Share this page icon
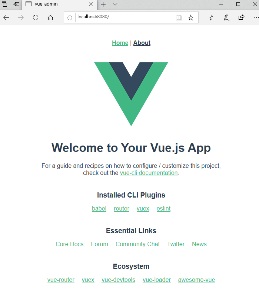This screenshot has width=259, height=290. [241, 17]
